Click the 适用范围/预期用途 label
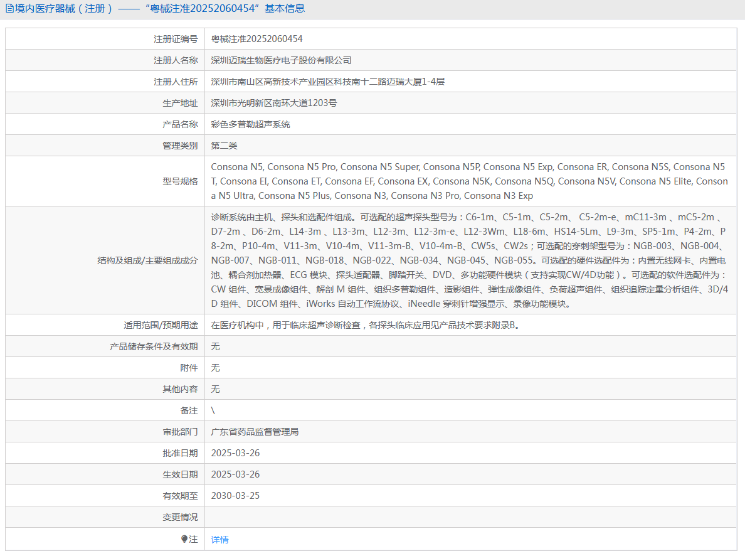This screenshot has height=551, width=745. 161,325
